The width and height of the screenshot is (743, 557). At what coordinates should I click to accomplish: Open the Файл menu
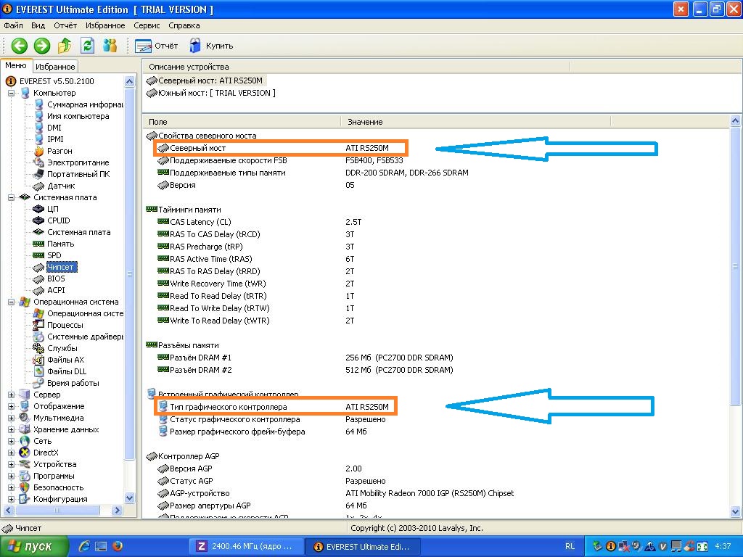[13, 25]
